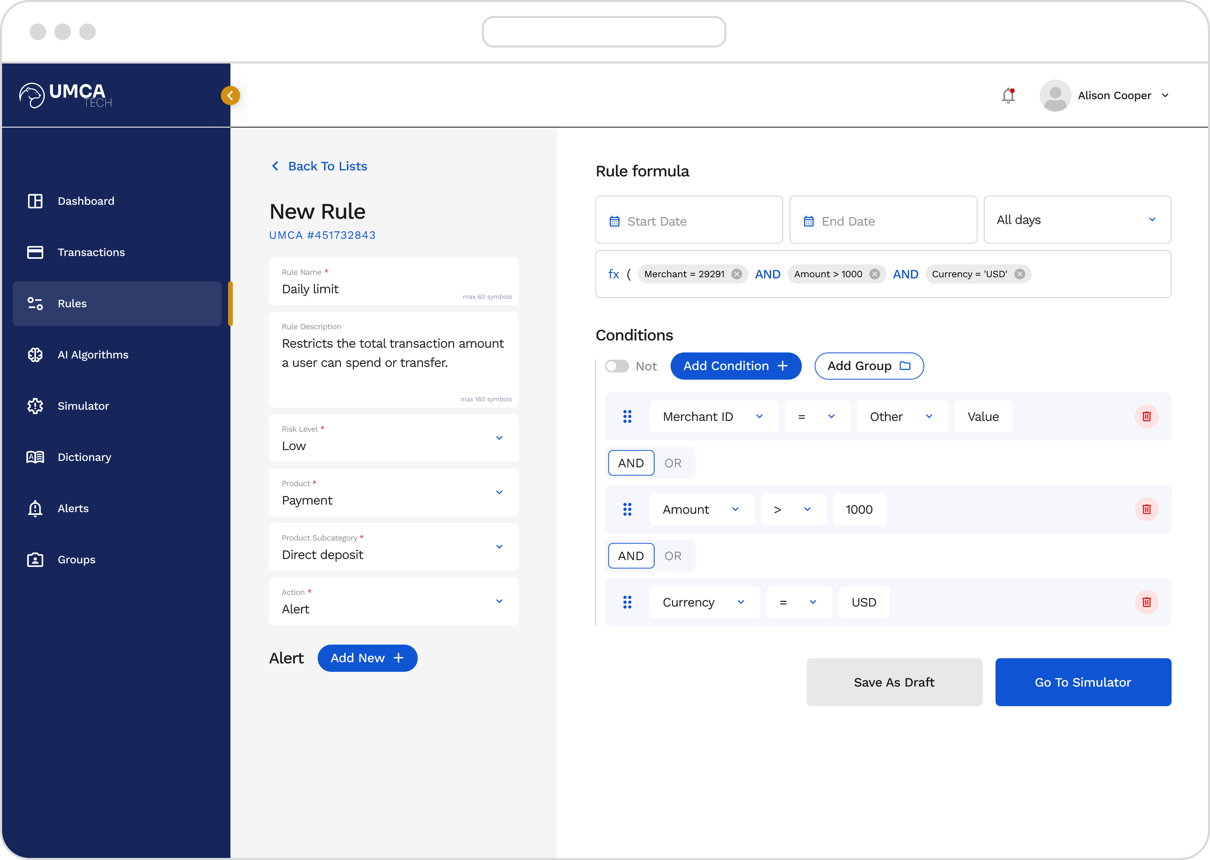Click the Add Condition button
Screen dimensions: 1210x860
pyautogui.click(x=736, y=366)
